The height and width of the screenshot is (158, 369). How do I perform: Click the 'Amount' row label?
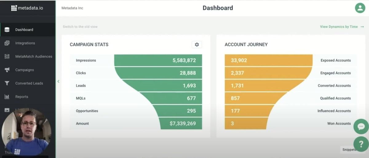click(x=82, y=123)
